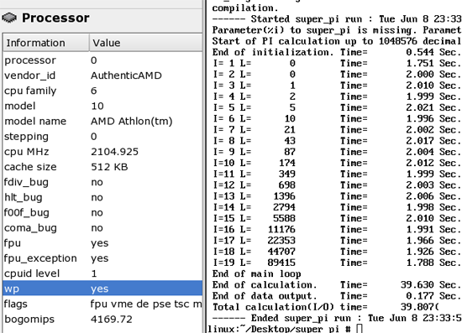The width and height of the screenshot is (462, 333).
Task: Select the f00f_bug row
Action: point(102,213)
